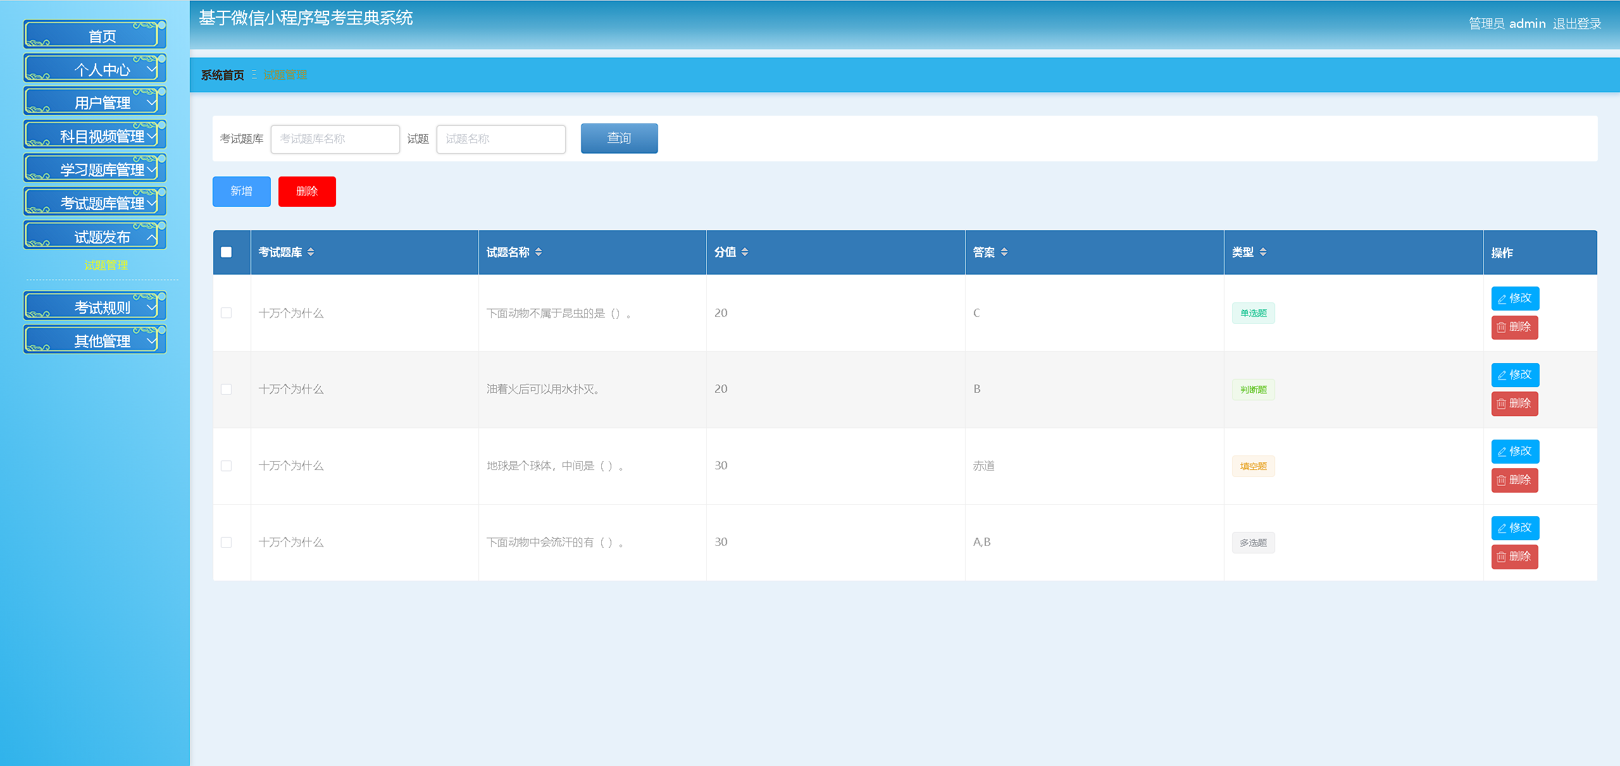Toggle select-all checkbox in table header

tap(227, 252)
